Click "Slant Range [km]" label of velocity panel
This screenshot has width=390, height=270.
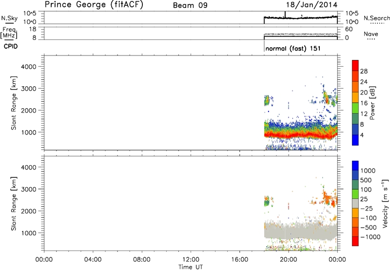14,203
